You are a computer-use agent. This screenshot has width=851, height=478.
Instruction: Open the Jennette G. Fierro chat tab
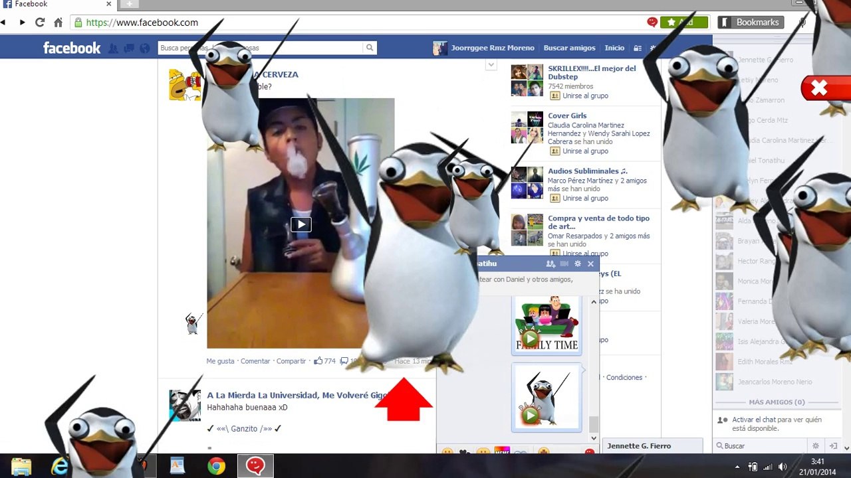[652, 446]
